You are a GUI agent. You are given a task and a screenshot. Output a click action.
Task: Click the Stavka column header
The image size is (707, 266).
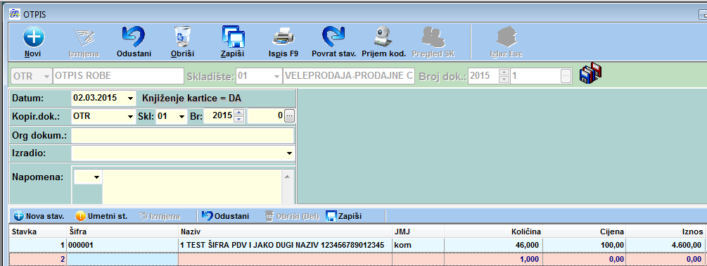[38, 232]
